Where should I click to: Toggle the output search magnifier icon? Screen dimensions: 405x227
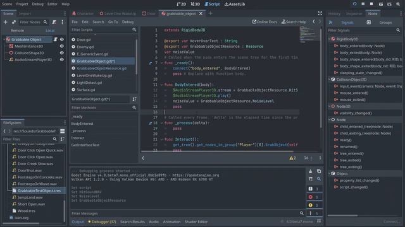pyautogui.click(x=319, y=179)
